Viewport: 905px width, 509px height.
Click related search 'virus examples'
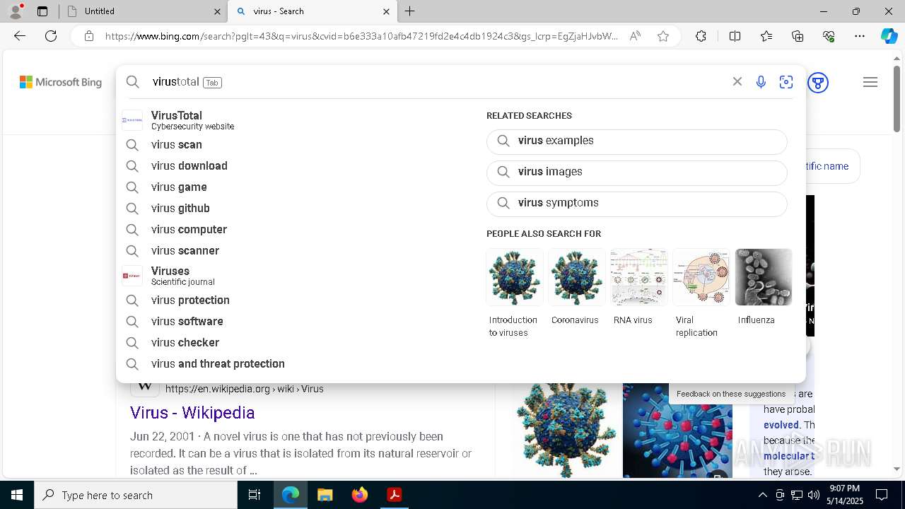click(636, 141)
